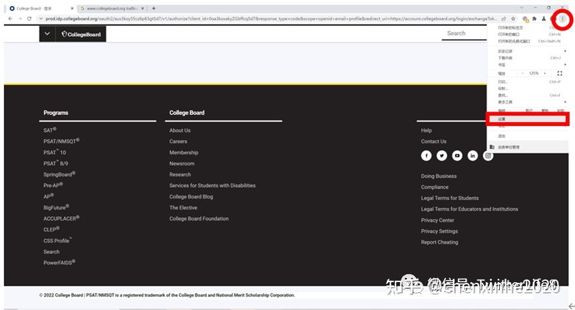Open the Careers link

point(178,141)
